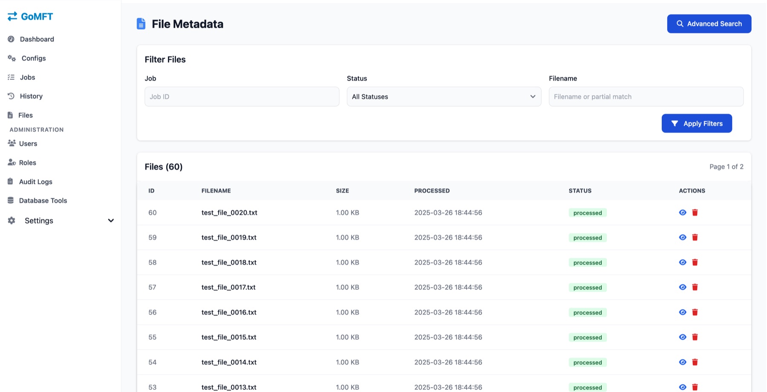Click the Roles icon in sidebar
Viewport: 767px width, 392px height.
pos(12,163)
